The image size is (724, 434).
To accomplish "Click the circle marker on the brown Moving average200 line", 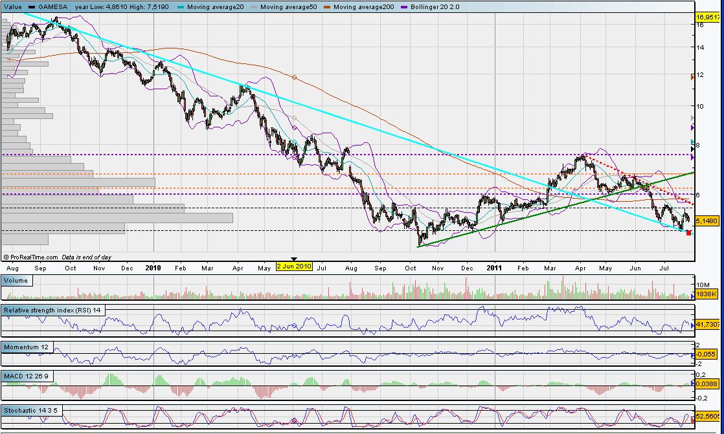I will pyautogui.click(x=295, y=78).
